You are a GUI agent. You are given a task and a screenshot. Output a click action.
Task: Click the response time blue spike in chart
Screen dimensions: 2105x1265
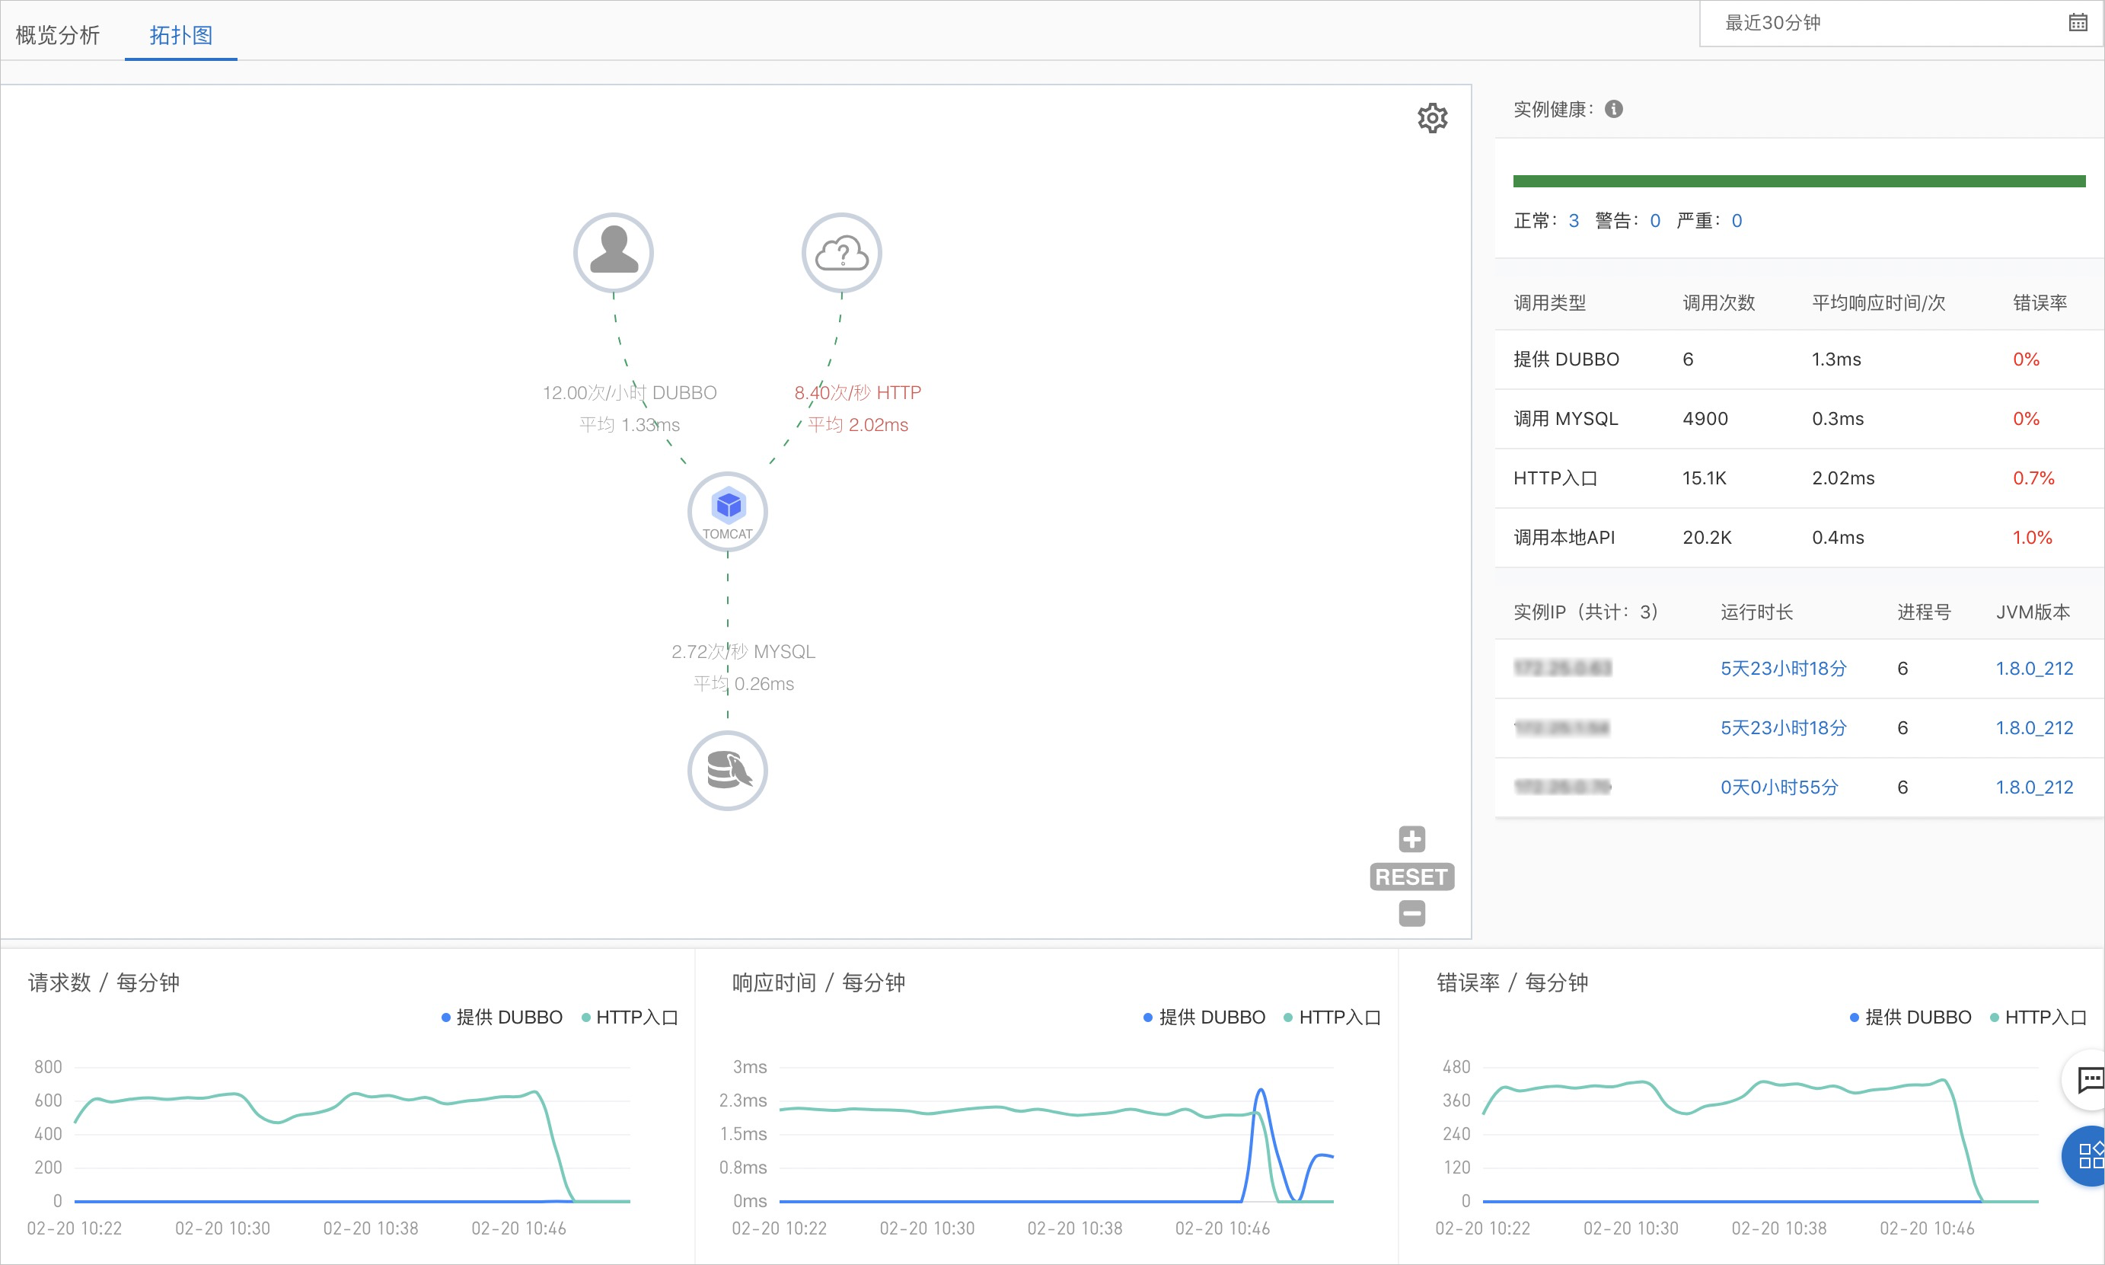pyautogui.click(x=1261, y=1091)
